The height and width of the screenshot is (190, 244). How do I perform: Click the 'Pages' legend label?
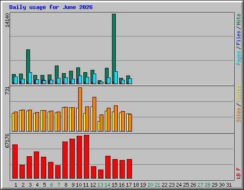click(x=239, y=58)
